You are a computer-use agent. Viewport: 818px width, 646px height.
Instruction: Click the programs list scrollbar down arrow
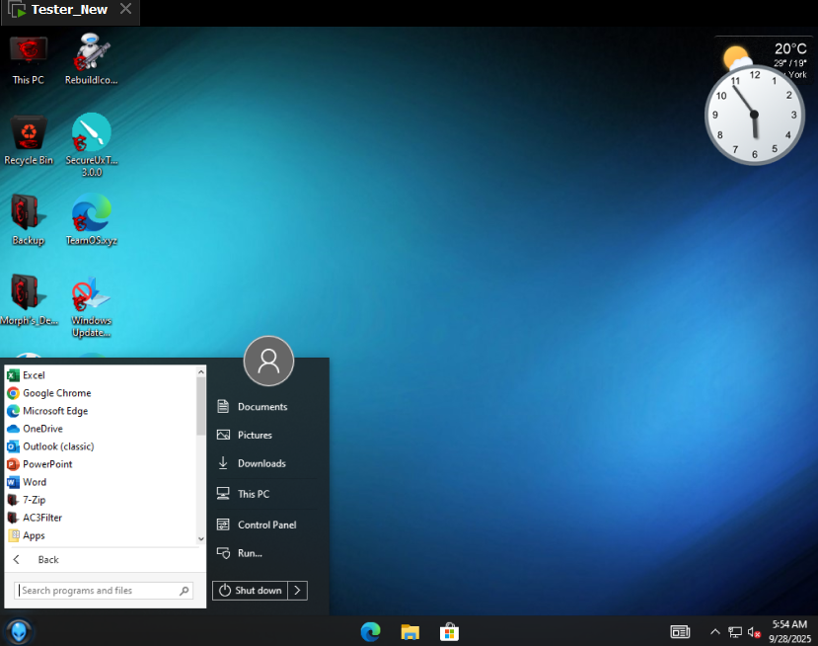pyautogui.click(x=201, y=538)
